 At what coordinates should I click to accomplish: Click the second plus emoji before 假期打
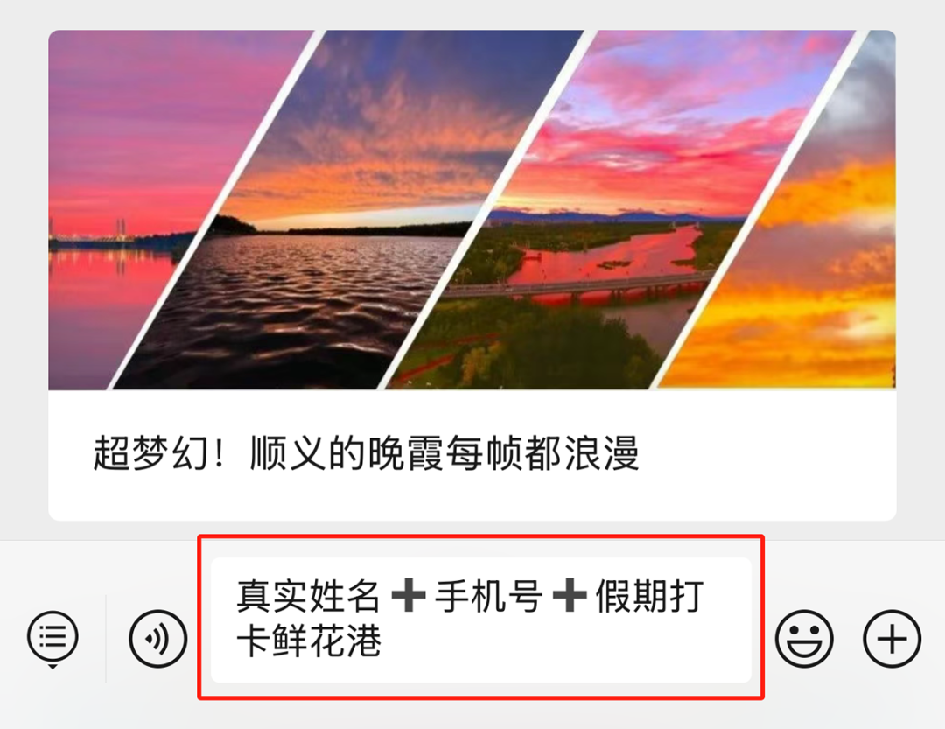[x=570, y=594]
